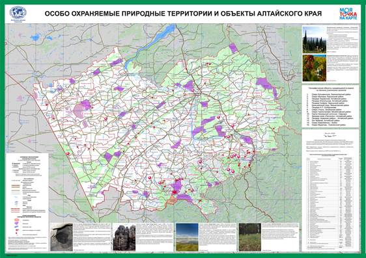
Task: Open the rock pillars photo
Action: (124, 237)
